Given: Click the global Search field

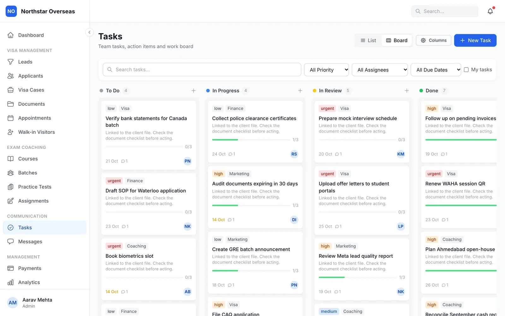Looking at the screenshot, I should 445,11.
